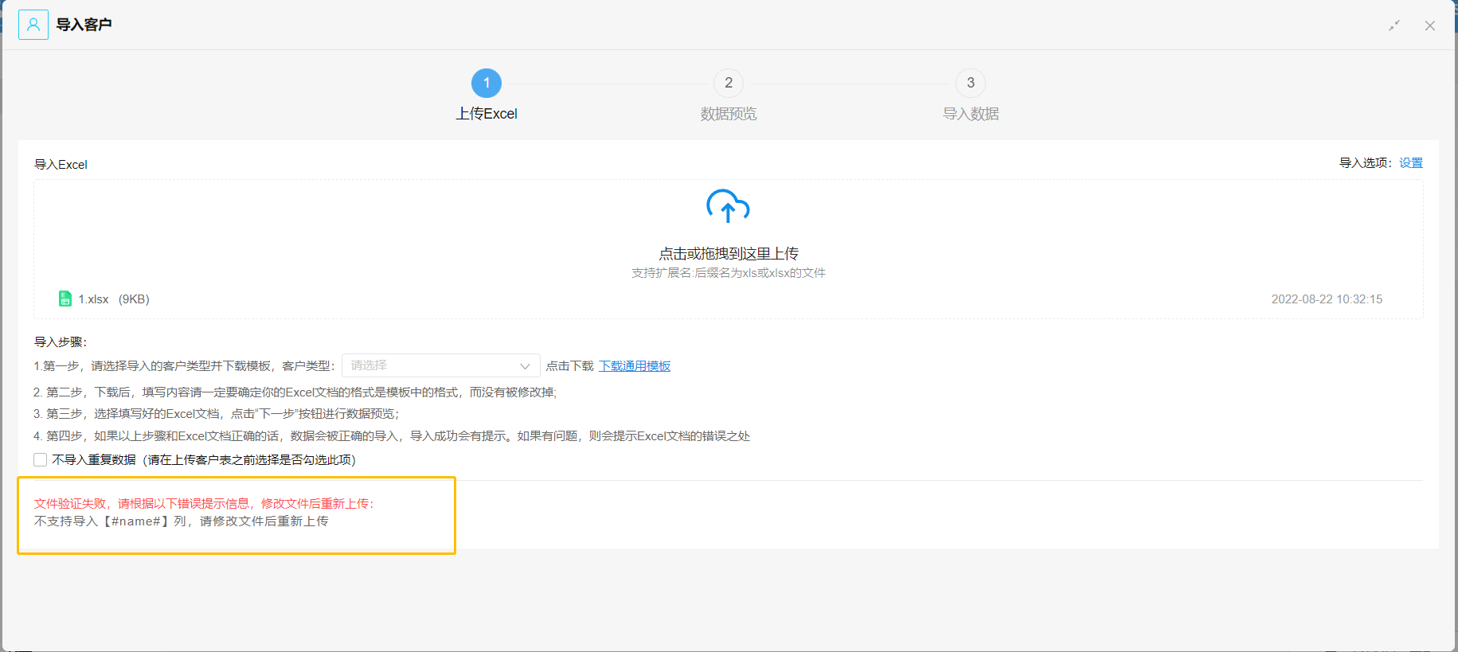Click the upload timestamp 2022-08-22 10:32:15
This screenshot has height=652, width=1458.
pos(1327,299)
